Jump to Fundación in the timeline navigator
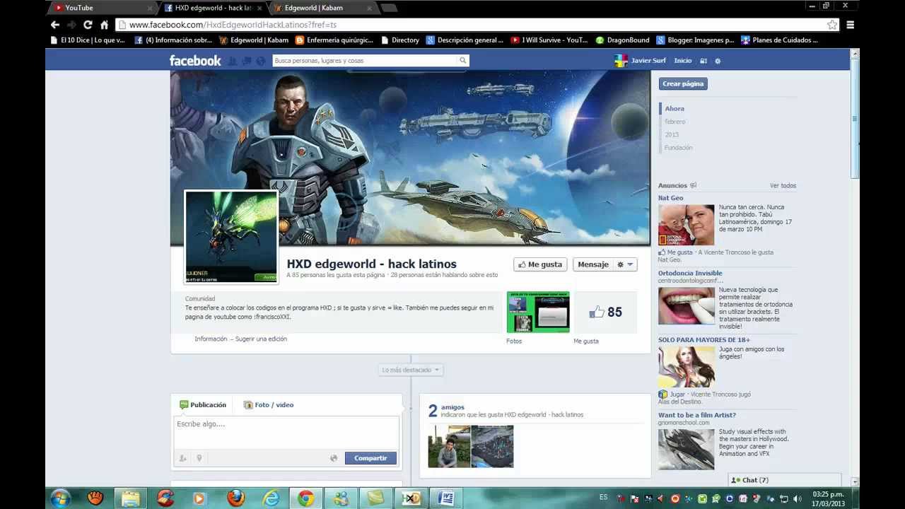905x509 pixels. (x=679, y=148)
